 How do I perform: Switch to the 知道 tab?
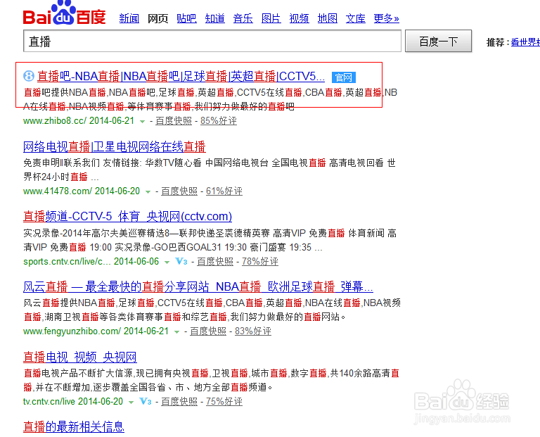pyautogui.click(x=214, y=18)
